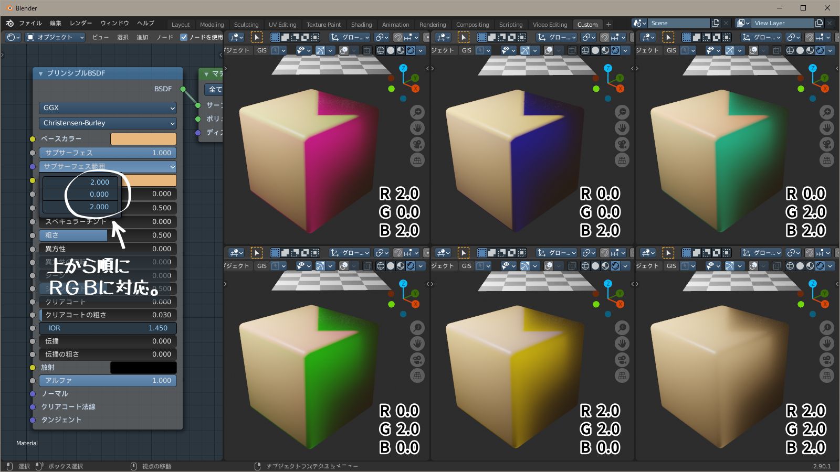Open the ファイル menu
Viewport: 840px width, 472px height.
point(30,23)
